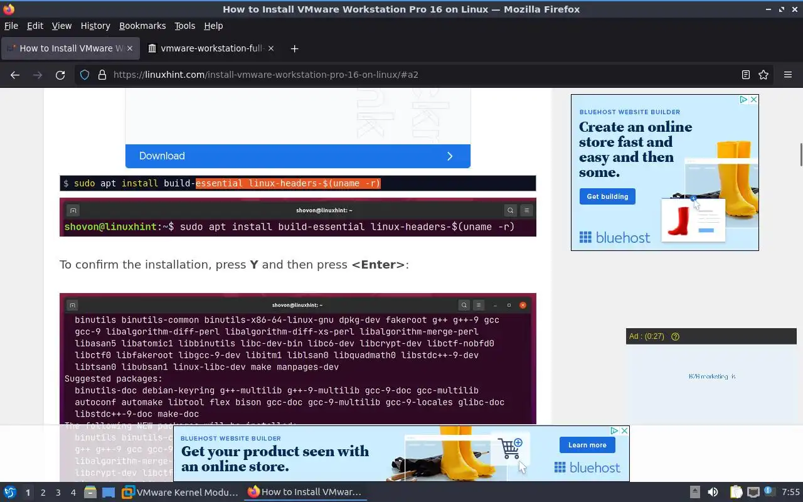
Task: Open a new tab with plus button
Action: [x=294, y=48]
